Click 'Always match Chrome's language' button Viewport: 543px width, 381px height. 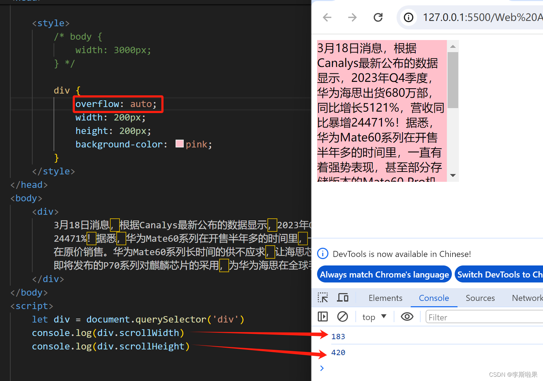[x=384, y=274]
